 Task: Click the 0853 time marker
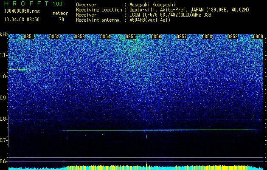80,37
